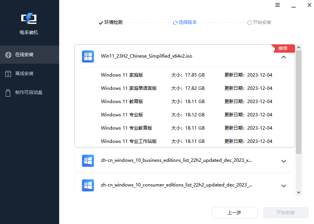Select the Windows 11 家庭版 edition row

pyautogui.click(x=121, y=75)
